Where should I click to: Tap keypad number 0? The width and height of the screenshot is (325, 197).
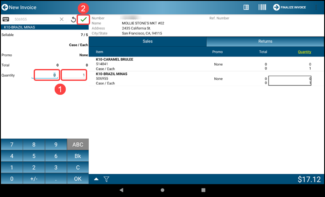[12, 178]
